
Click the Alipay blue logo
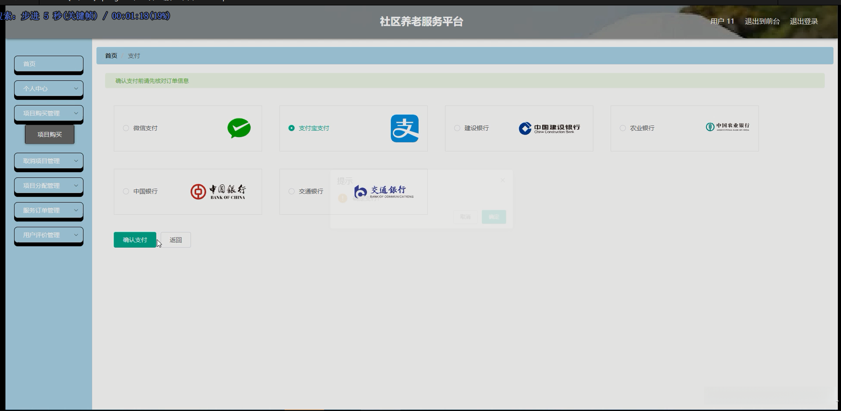pos(404,128)
